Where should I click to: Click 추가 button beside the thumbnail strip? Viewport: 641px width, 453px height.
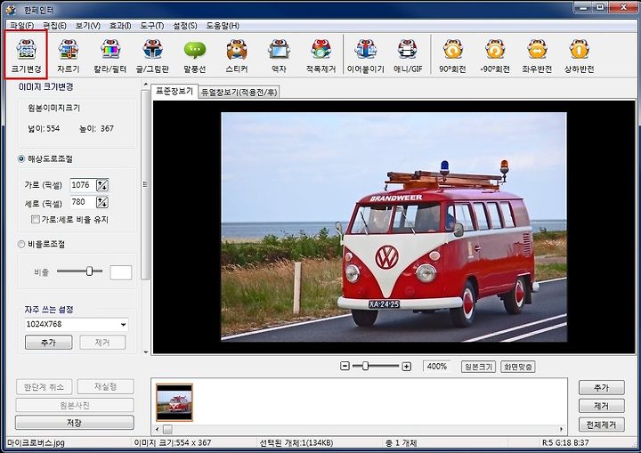click(x=601, y=387)
